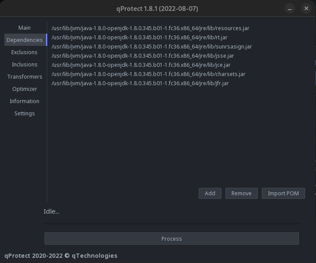316x263 pixels.
Task: Select the Dependencies tab
Action: (25, 40)
